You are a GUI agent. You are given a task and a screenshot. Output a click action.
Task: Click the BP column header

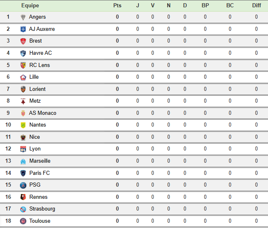click(x=205, y=6)
